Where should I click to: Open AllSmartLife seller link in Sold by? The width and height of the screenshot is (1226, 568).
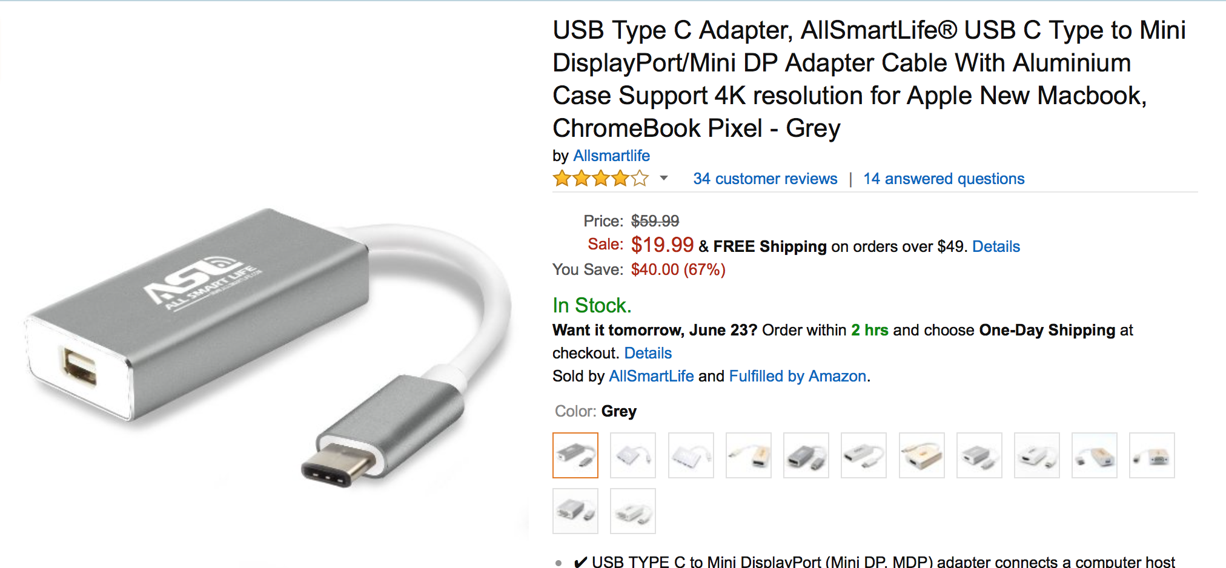click(651, 376)
